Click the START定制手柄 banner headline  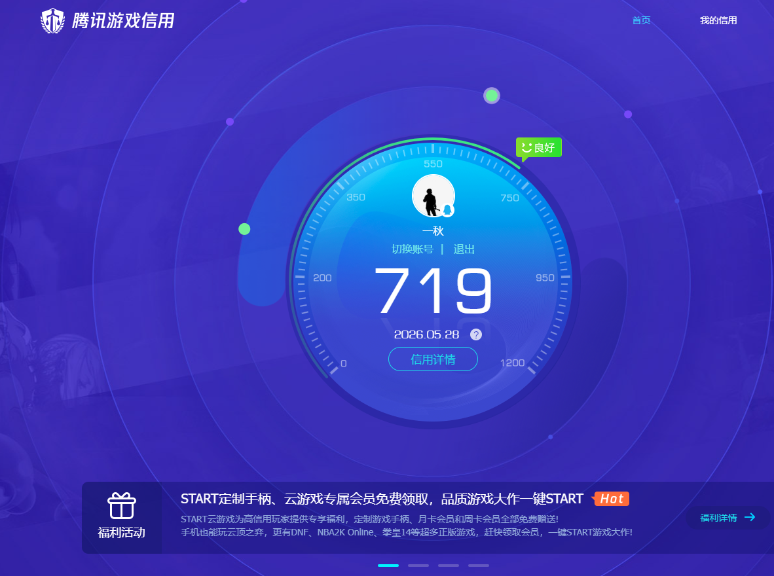(x=382, y=499)
